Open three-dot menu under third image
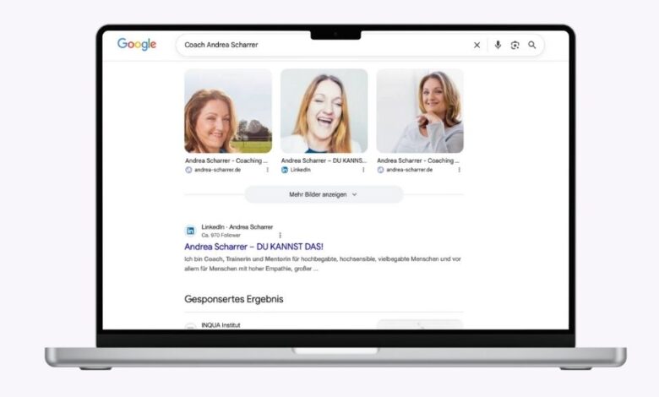The height and width of the screenshot is (397, 659). click(459, 170)
